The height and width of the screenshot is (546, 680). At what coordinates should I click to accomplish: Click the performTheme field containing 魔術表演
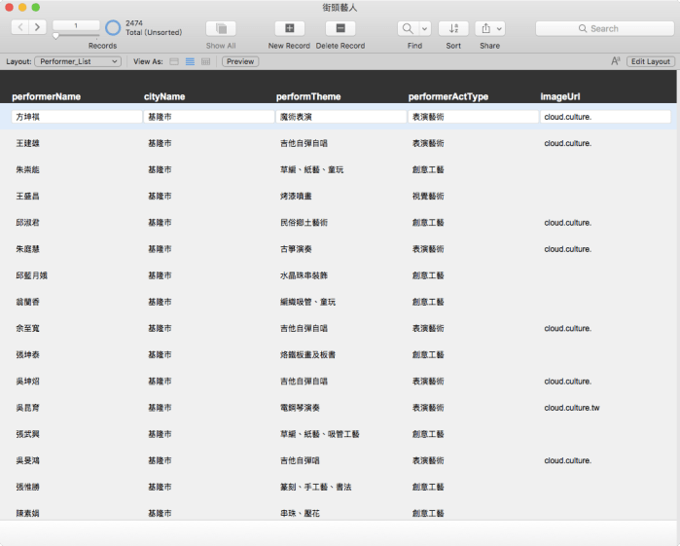point(340,117)
